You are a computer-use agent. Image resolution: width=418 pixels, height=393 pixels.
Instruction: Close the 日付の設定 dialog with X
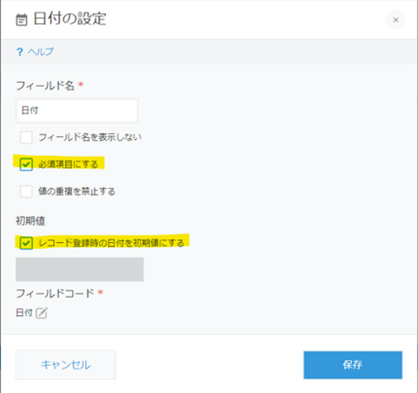(x=396, y=19)
